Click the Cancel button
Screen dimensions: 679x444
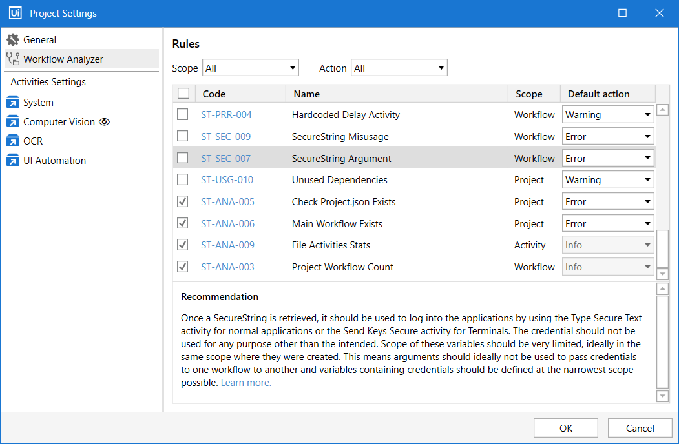[640, 428]
